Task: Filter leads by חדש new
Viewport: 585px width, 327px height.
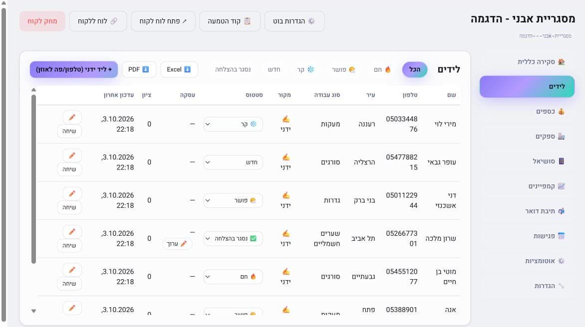Action: click(x=274, y=70)
